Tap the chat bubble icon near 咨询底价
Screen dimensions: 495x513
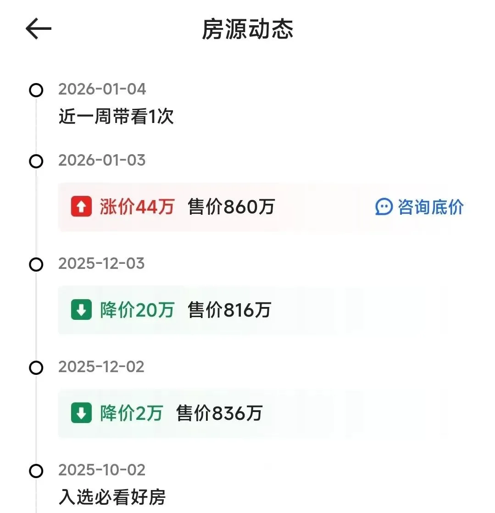[384, 207]
